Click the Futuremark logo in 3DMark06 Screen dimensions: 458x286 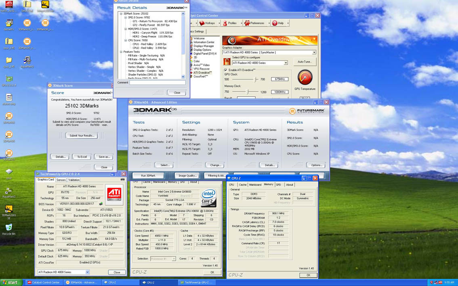[307, 111]
